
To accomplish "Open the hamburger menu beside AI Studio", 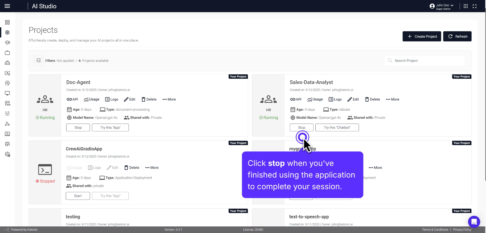I will click(x=7, y=6).
